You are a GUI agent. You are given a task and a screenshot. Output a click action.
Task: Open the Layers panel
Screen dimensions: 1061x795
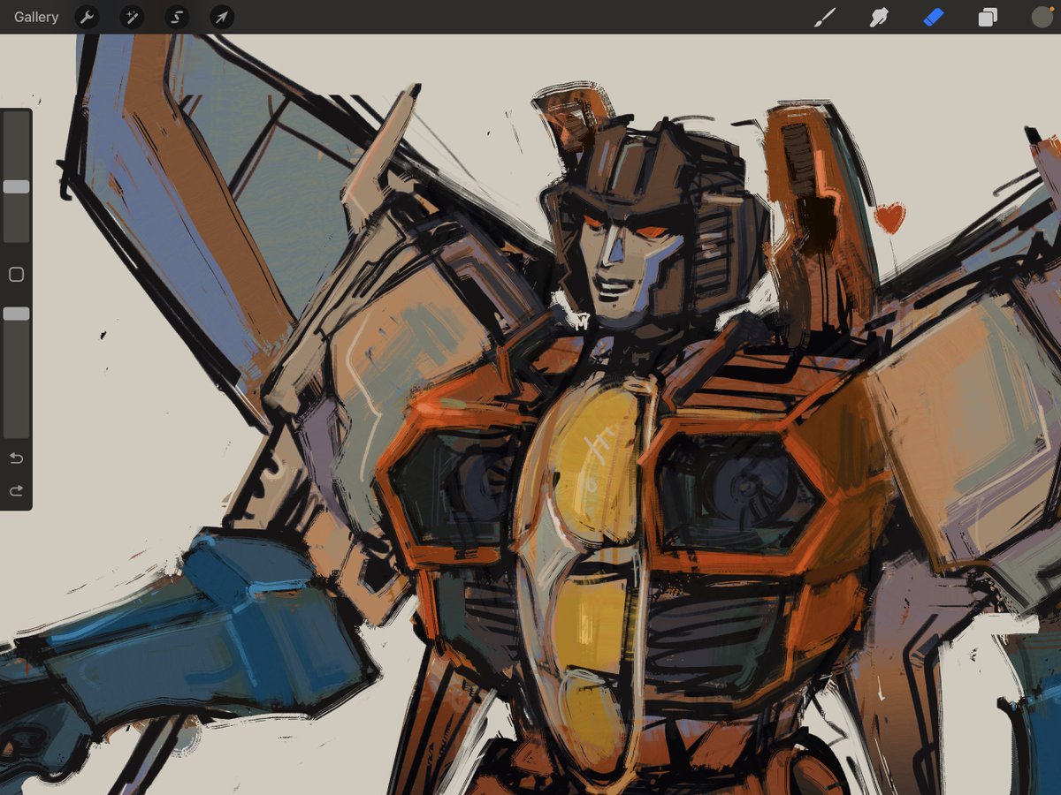click(x=988, y=17)
